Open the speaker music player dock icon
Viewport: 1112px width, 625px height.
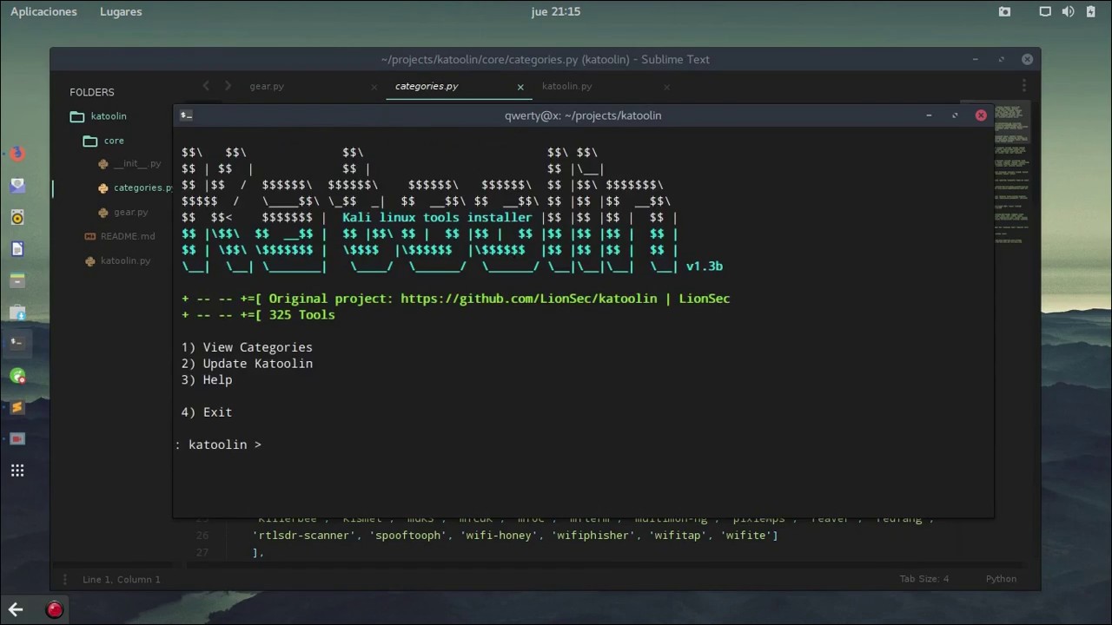click(17, 218)
